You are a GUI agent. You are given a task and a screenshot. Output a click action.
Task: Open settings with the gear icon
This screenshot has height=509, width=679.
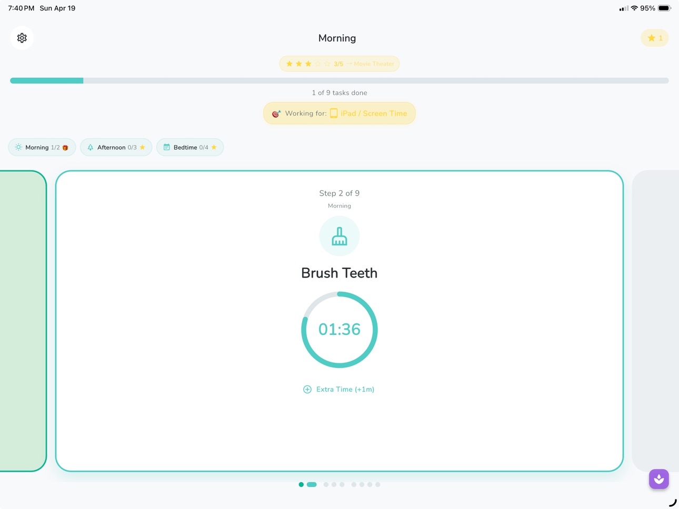[x=22, y=38]
